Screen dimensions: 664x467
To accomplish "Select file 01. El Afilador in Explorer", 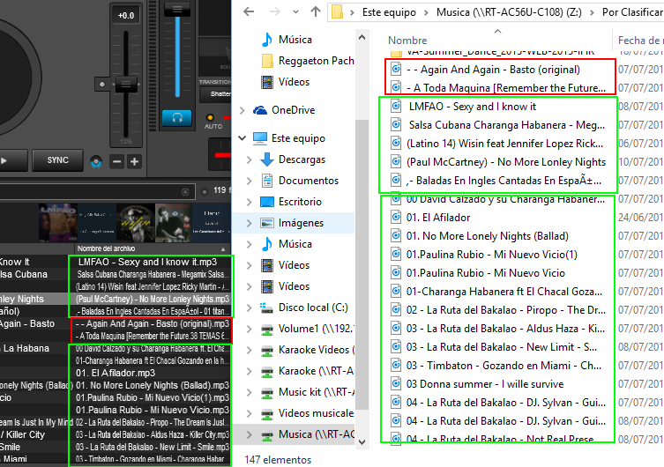I will [438, 218].
